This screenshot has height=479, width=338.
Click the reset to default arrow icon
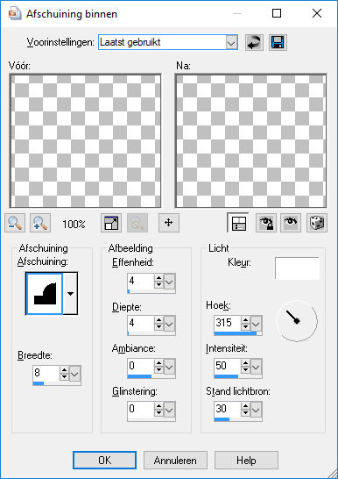[x=254, y=42]
